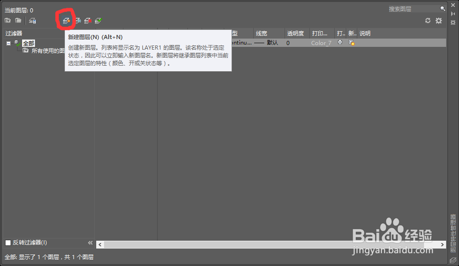459x266 pixels.
Task: Click the layers icon at bottom of side bar
Action: (x=453, y=260)
